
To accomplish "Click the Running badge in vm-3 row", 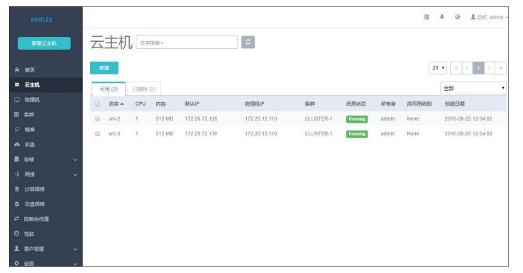I will pos(357,134).
